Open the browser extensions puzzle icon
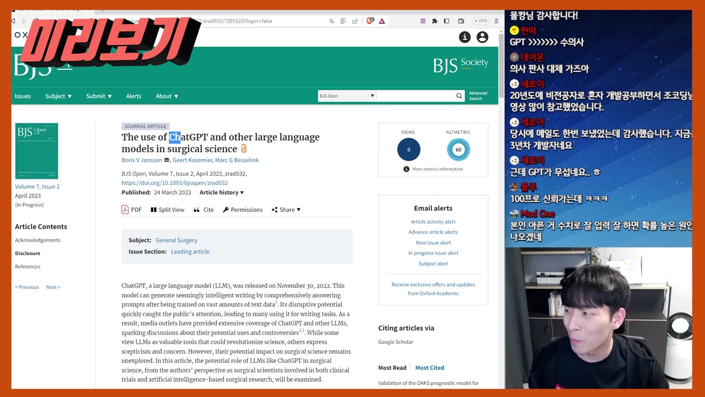This screenshot has height=397, width=705. [x=434, y=21]
